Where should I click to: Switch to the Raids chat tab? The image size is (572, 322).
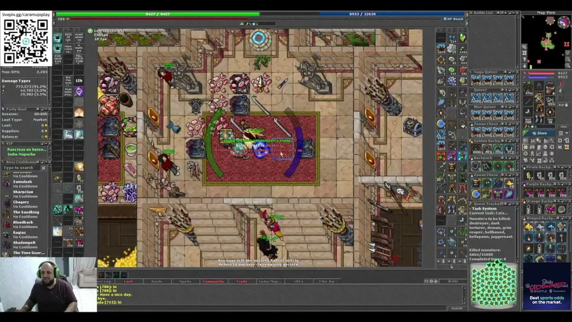[156, 281]
